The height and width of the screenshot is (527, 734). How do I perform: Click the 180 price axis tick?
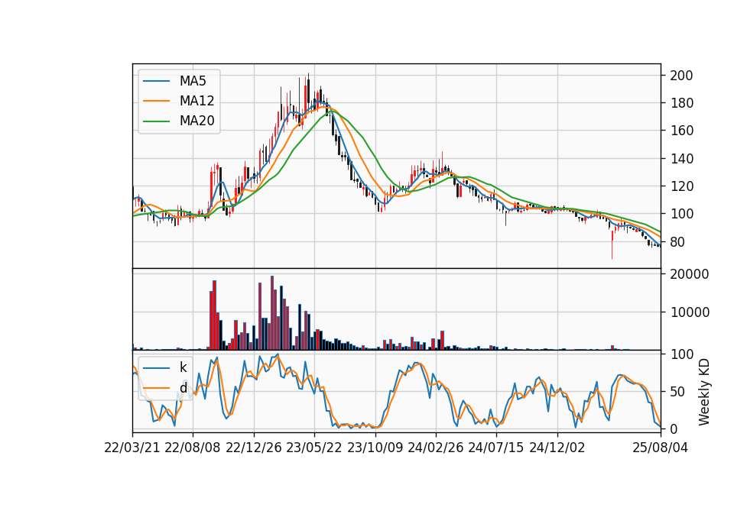[x=681, y=103]
